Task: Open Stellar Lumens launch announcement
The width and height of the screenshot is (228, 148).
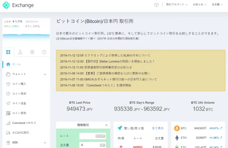Action: [x=107, y=61]
